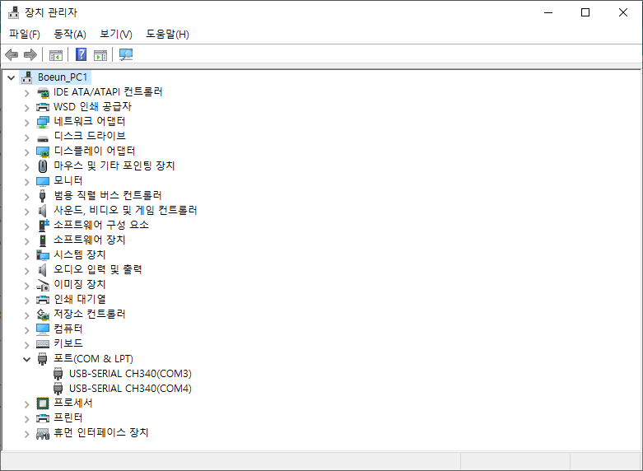Click Scan for hardware changes monitor icon

[126, 54]
